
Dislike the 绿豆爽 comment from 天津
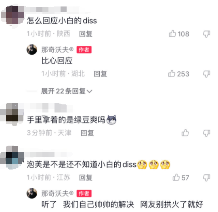(x=207, y=133)
